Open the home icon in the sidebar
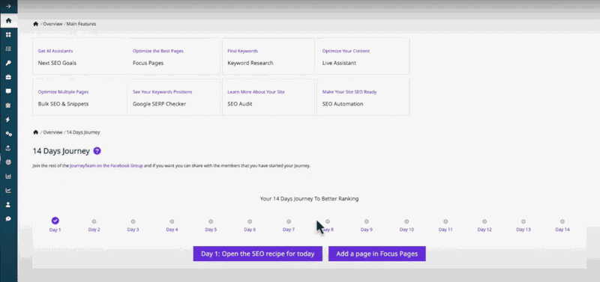 [x=8, y=20]
